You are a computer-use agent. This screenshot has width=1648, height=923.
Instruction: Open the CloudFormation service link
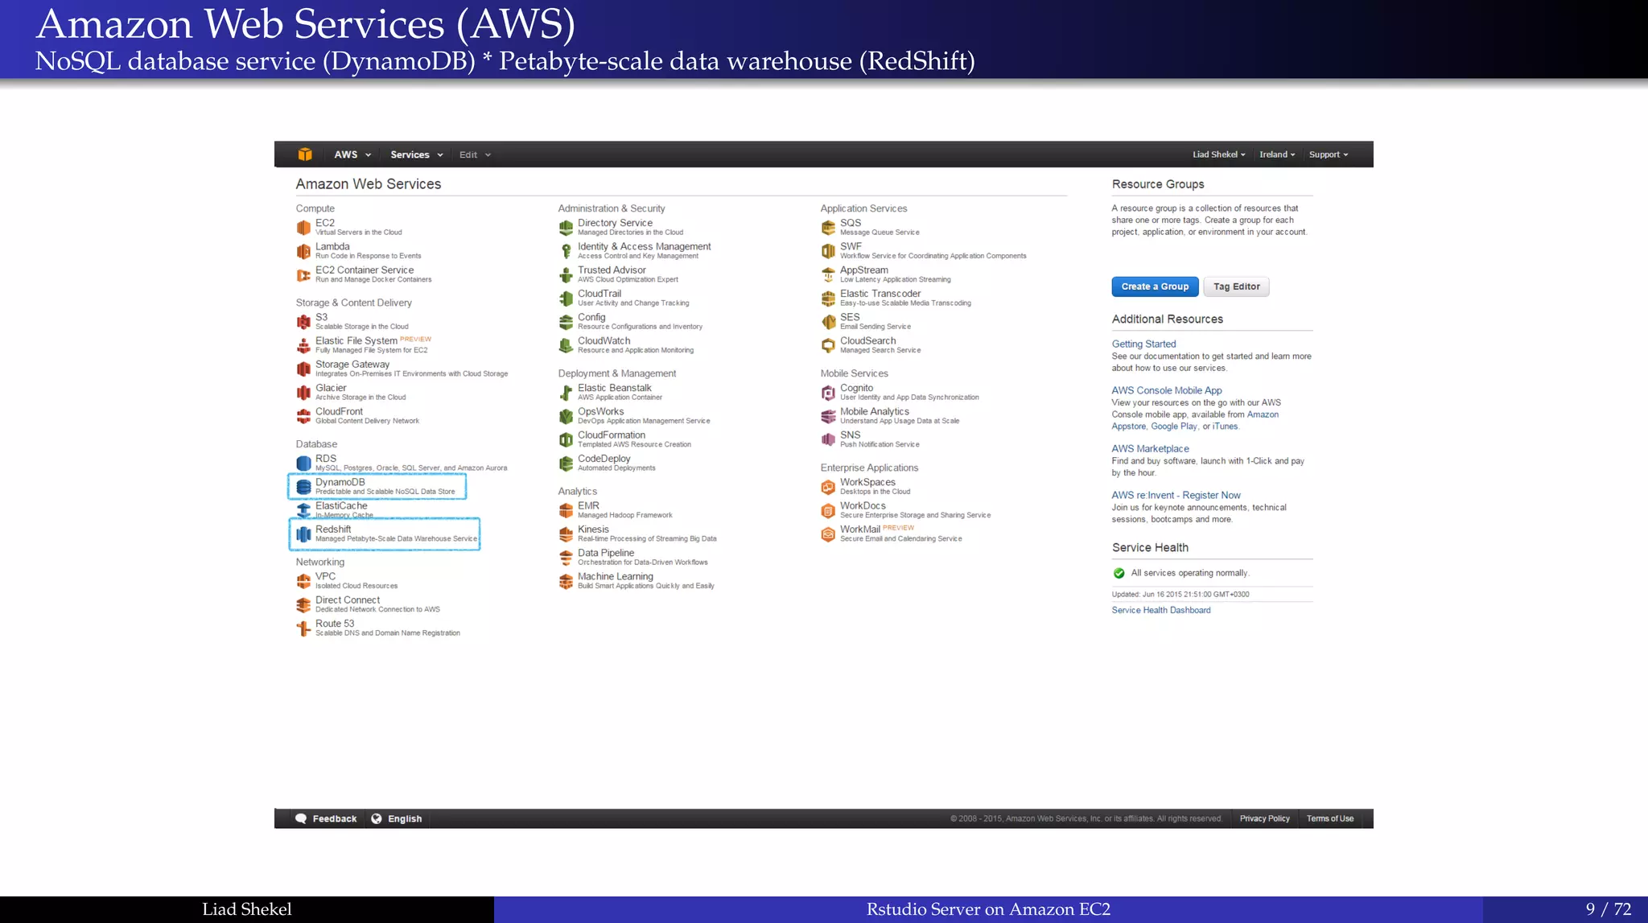click(x=612, y=435)
